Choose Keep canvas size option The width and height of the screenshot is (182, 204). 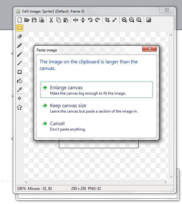(97, 108)
